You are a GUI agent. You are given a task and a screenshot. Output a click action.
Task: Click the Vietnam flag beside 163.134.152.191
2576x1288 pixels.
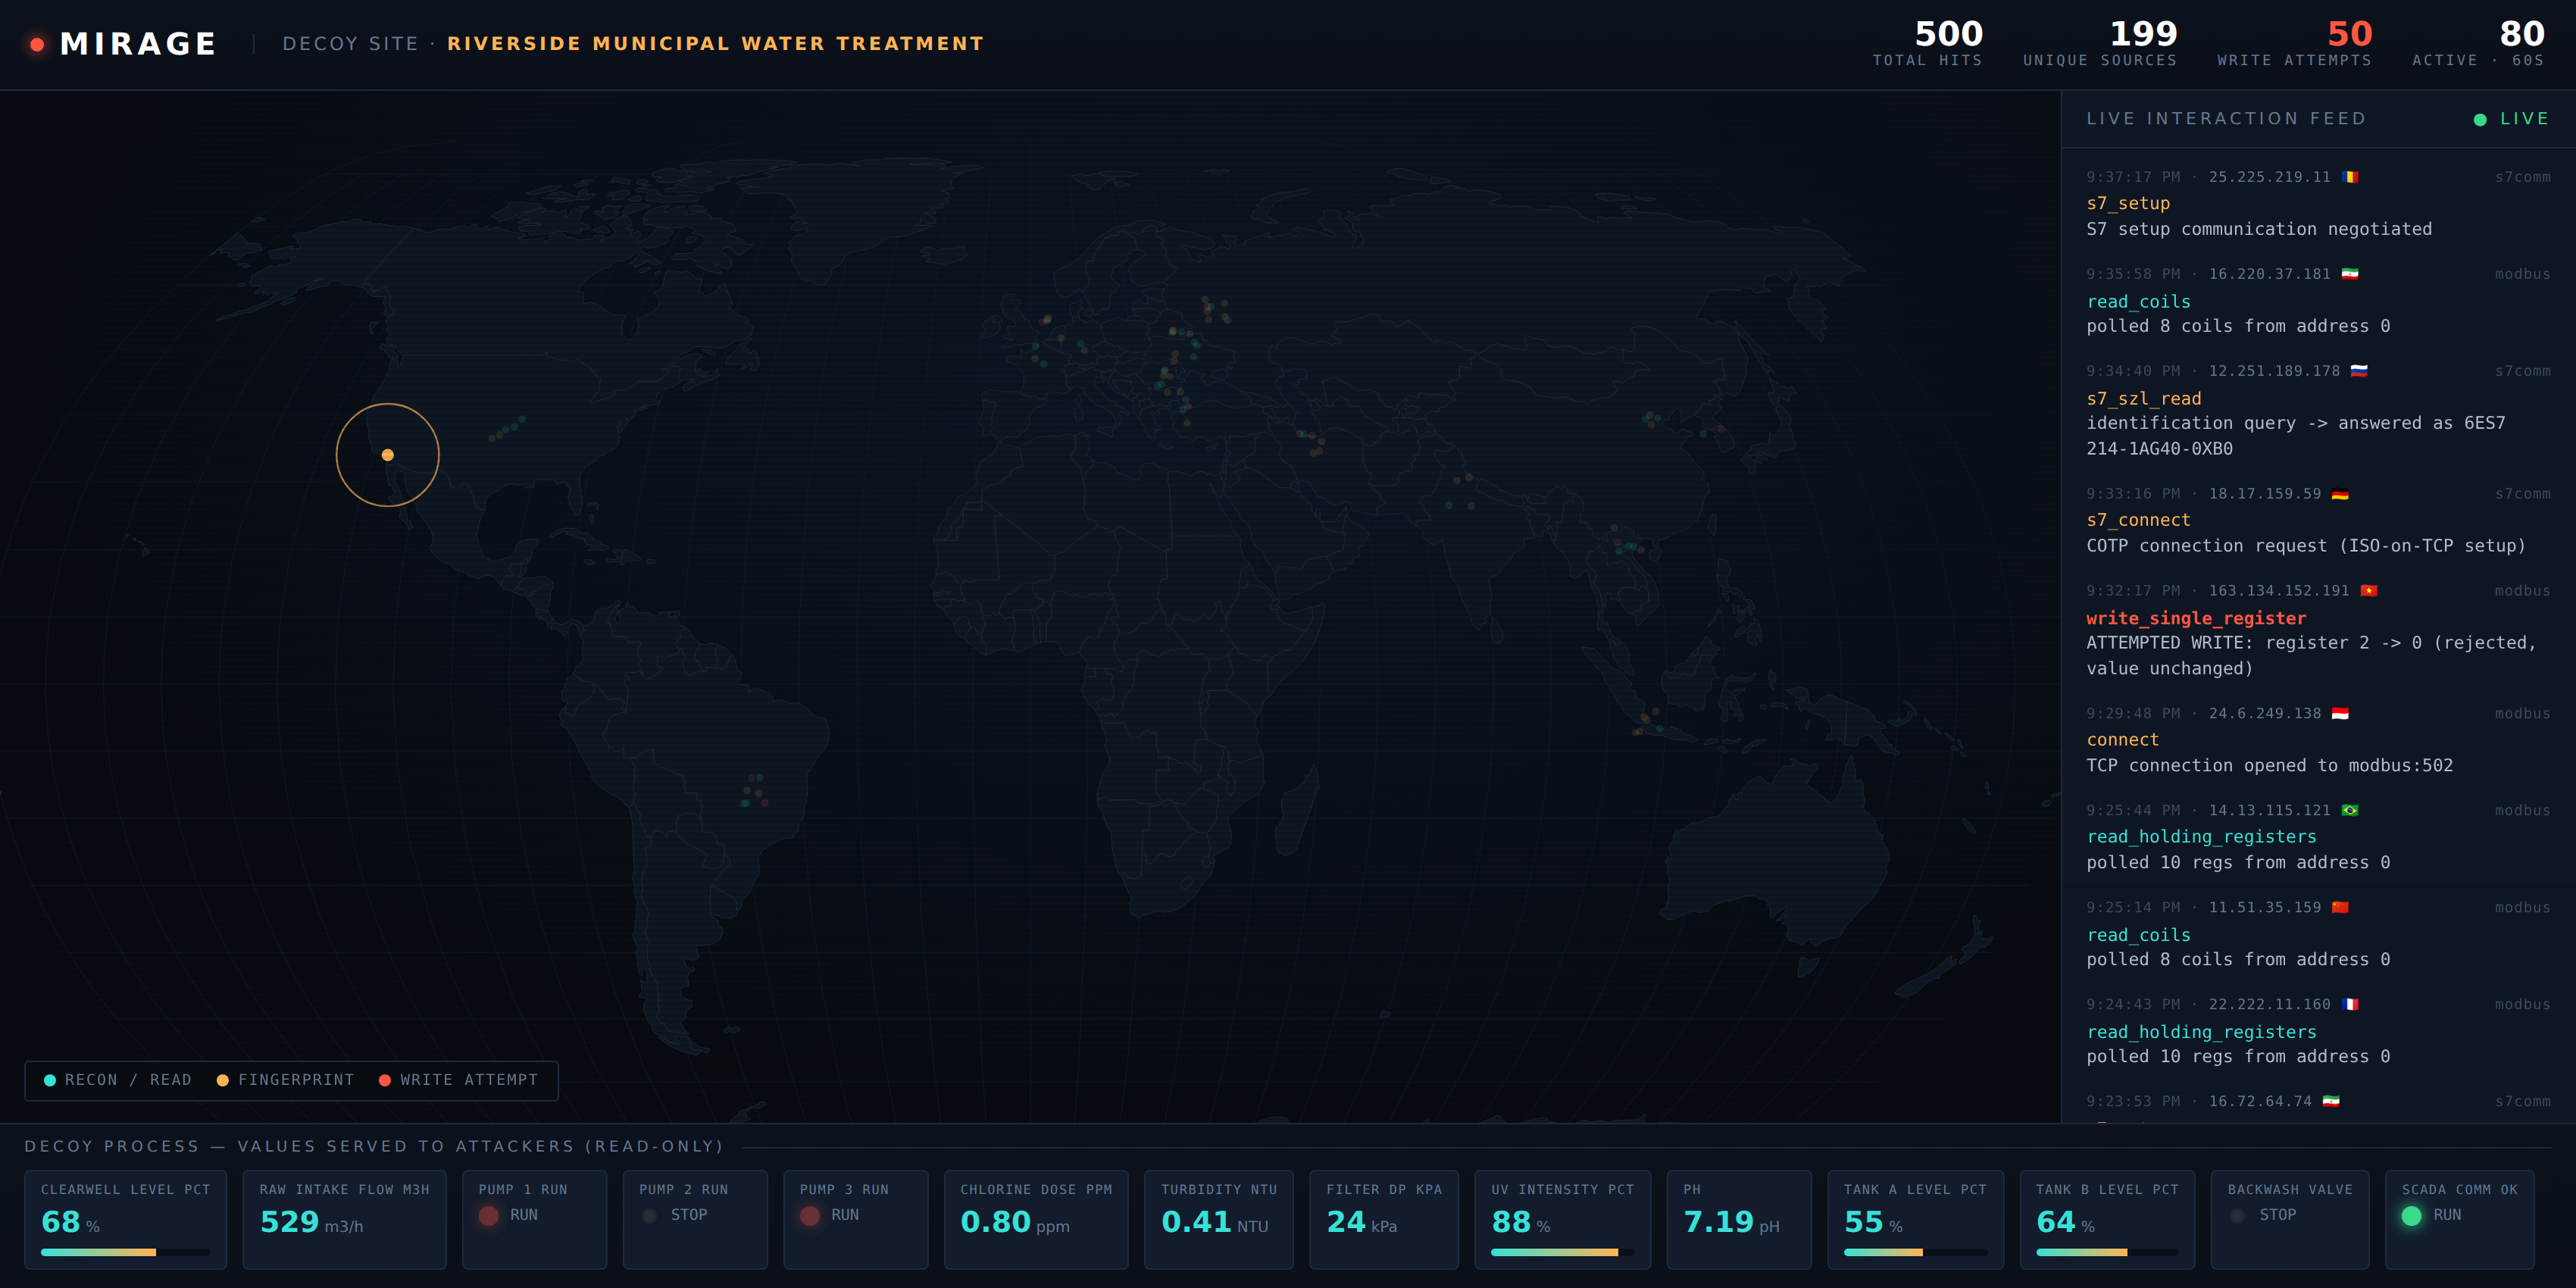[2369, 591]
